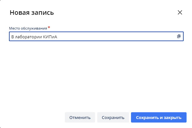Click the Отменить button

click(x=80, y=117)
